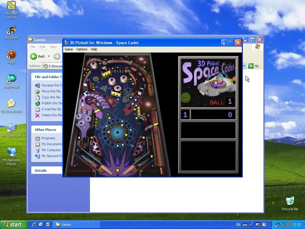305x229 pixels.
Task: Click the Games taskbar button
Action: tap(77, 225)
